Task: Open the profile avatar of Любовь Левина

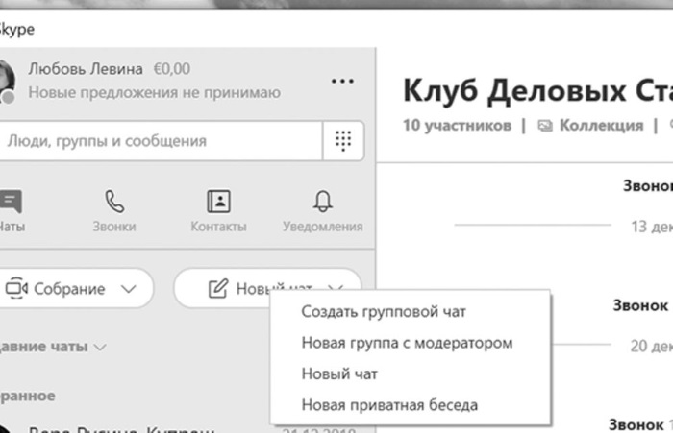Action: point(5,81)
